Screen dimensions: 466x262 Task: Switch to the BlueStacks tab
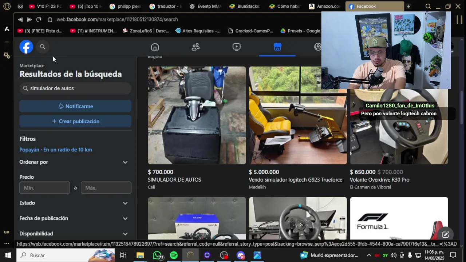(246, 6)
